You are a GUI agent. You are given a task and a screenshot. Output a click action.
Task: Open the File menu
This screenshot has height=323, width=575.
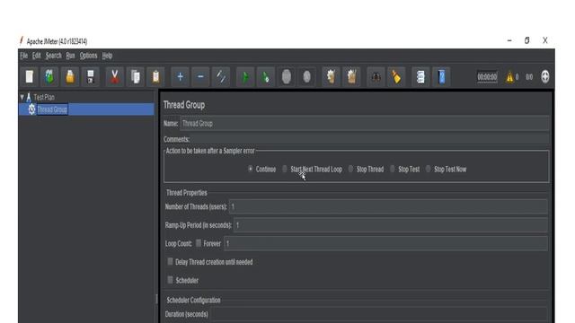pos(24,56)
